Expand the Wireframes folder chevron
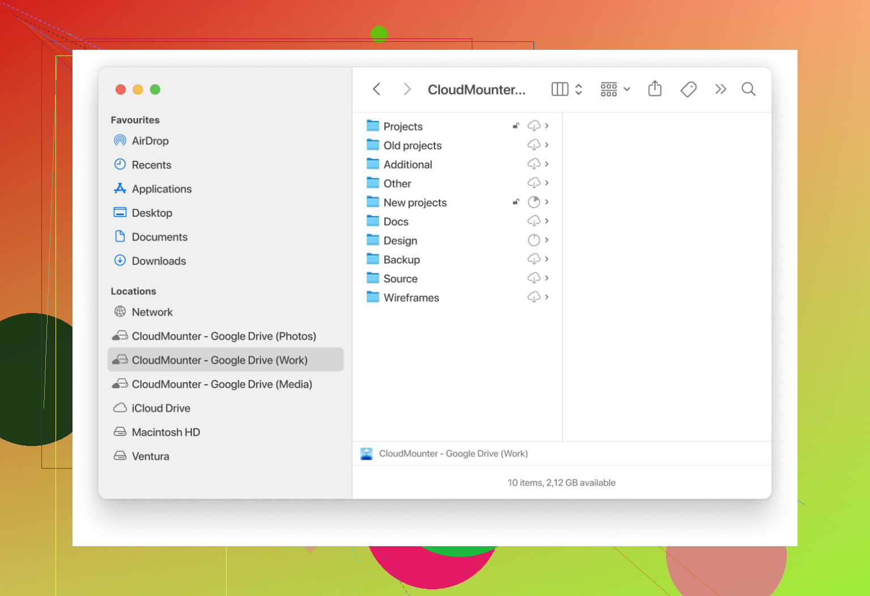This screenshot has height=596, width=870. [547, 297]
